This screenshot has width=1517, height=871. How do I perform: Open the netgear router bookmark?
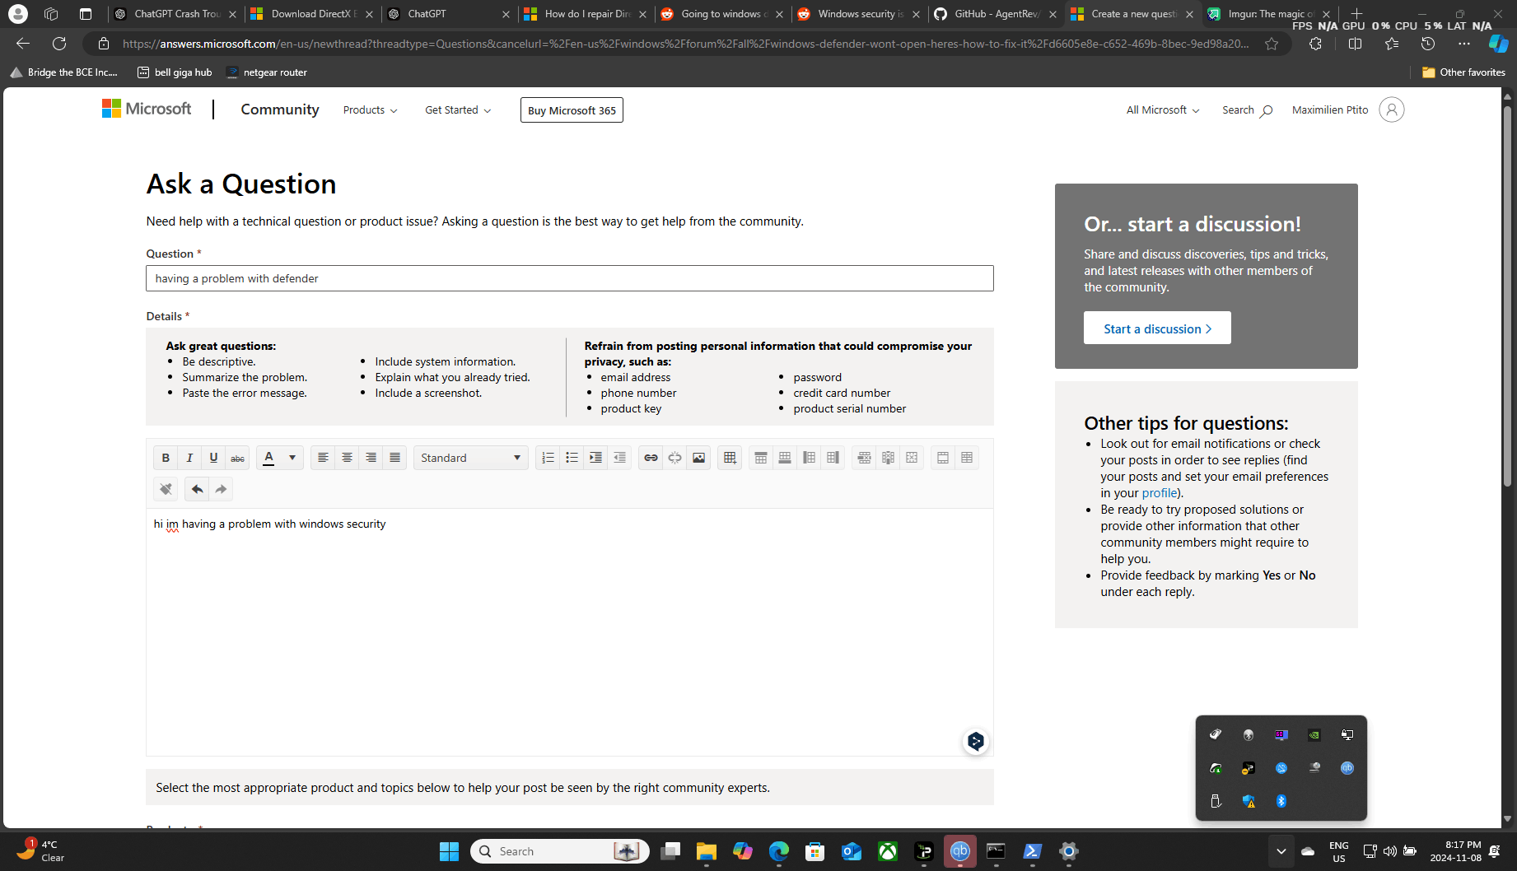coord(266,72)
